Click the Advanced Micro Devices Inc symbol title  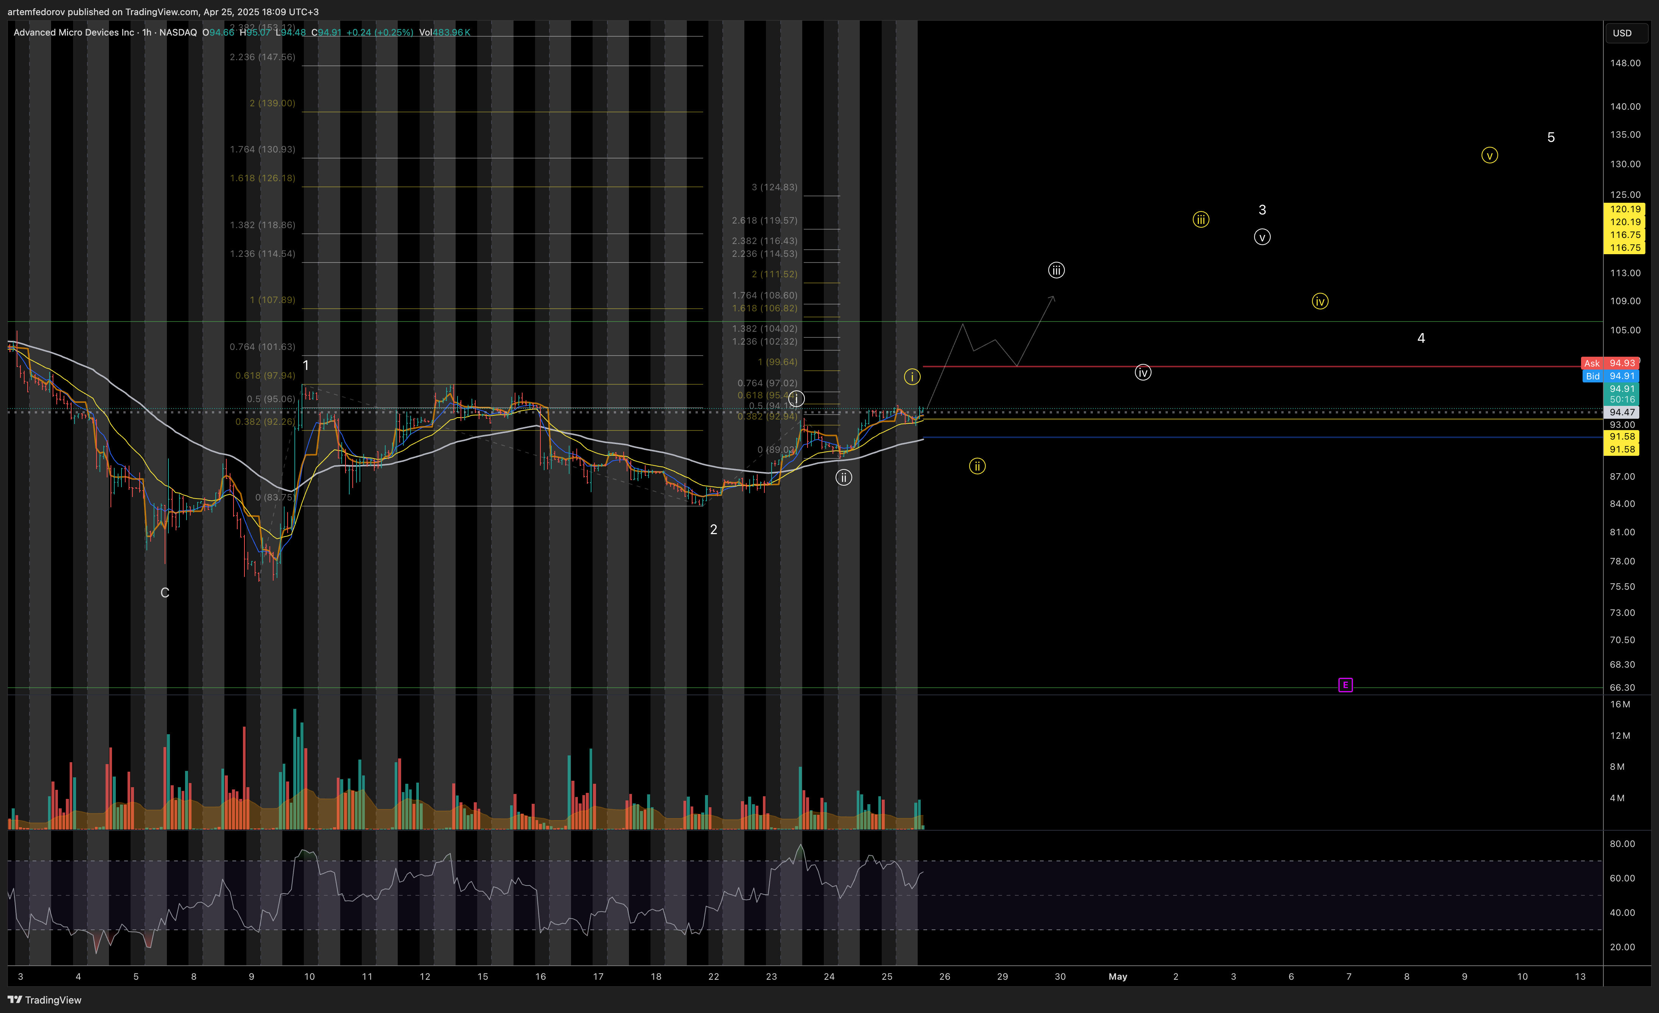click(x=74, y=32)
